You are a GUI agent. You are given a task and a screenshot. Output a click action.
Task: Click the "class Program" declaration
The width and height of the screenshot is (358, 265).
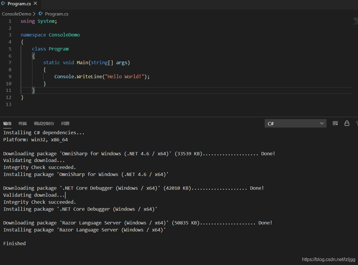[x=50, y=49]
